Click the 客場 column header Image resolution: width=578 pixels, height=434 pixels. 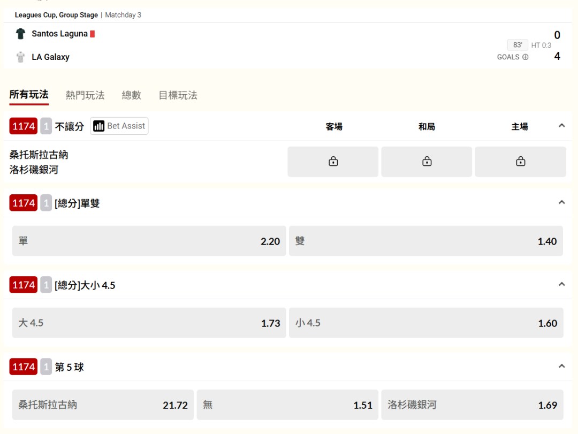[334, 126]
